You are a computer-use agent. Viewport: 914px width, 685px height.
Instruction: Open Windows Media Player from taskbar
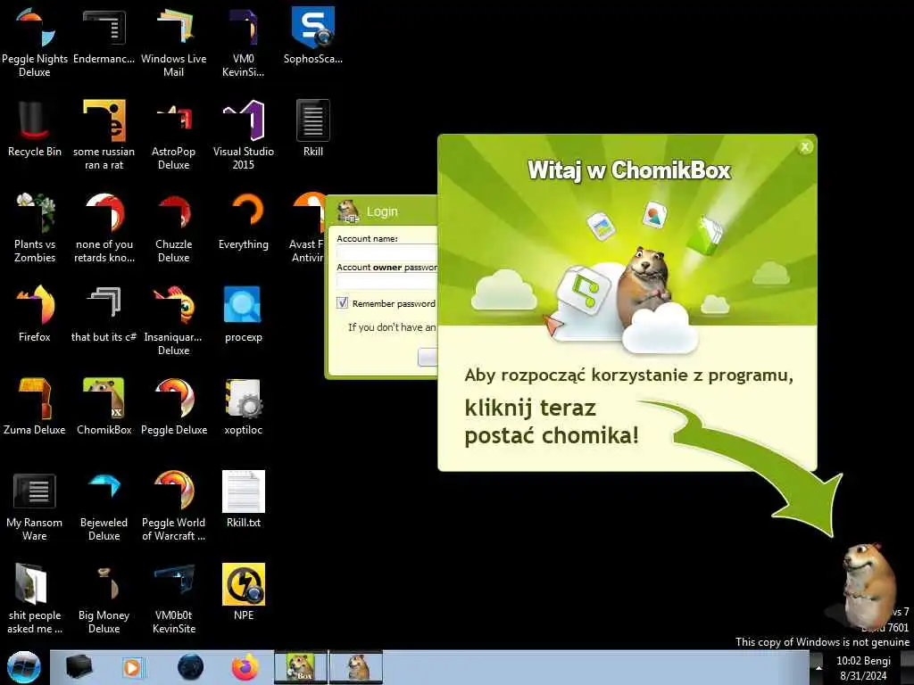(133, 667)
